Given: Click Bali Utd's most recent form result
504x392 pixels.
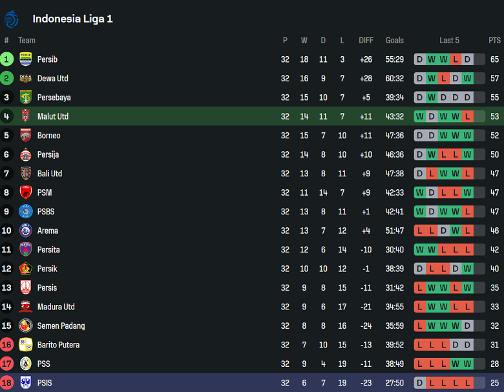Looking at the screenshot, I should coord(467,174).
